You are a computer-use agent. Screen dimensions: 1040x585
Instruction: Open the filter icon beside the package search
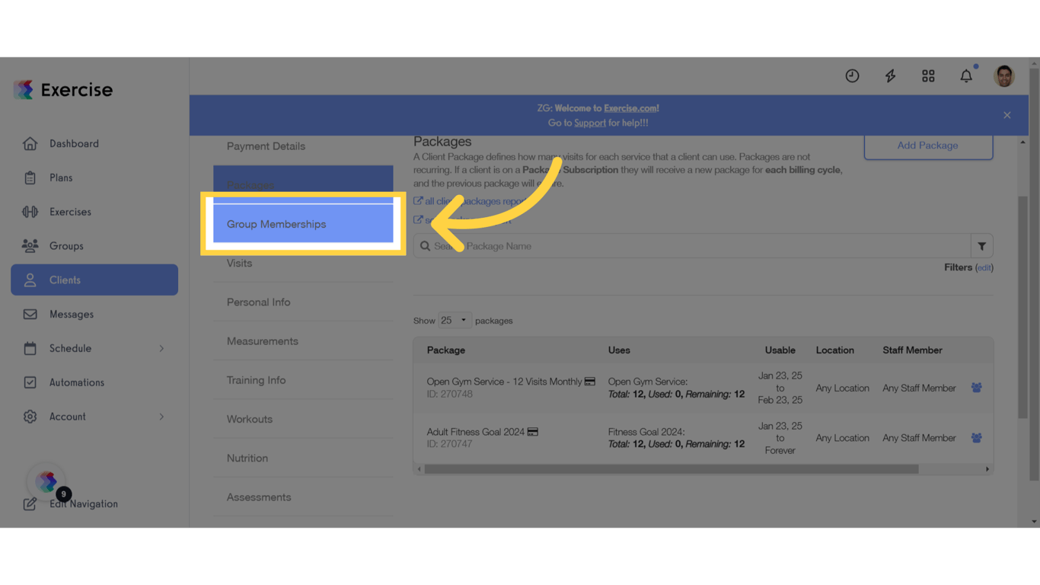pos(981,245)
